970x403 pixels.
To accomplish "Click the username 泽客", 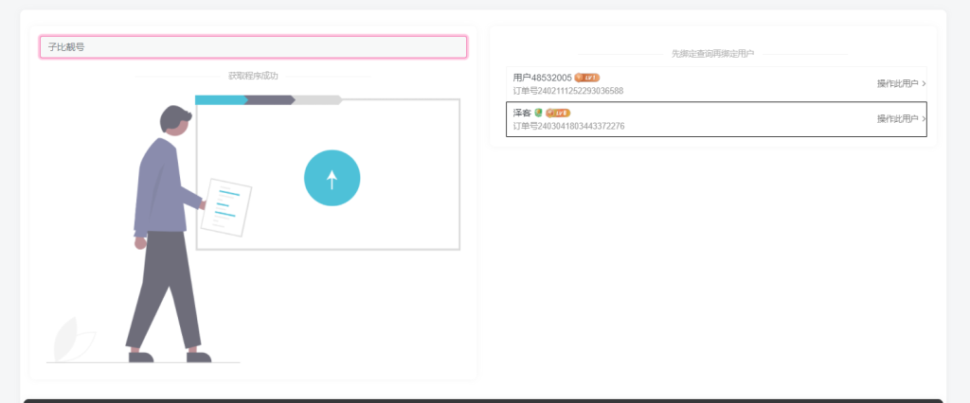I will pyautogui.click(x=522, y=113).
